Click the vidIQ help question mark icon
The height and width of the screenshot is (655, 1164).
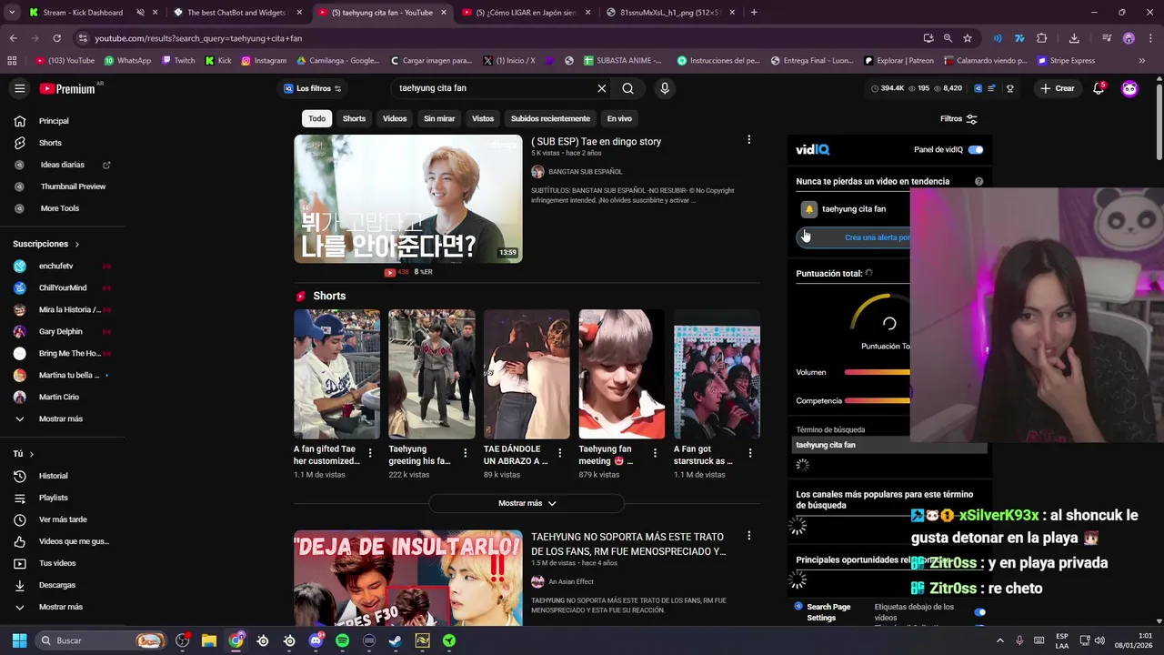[978, 181]
